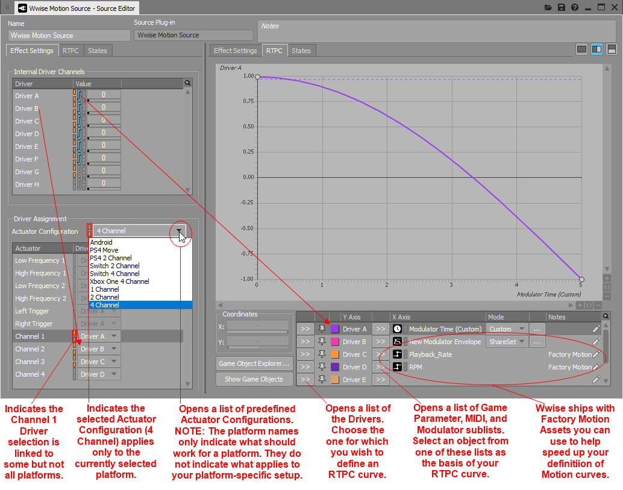The width and height of the screenshot is (623, 490).
Task: Click the Show Game Objects button
Action: pos(254,379)
